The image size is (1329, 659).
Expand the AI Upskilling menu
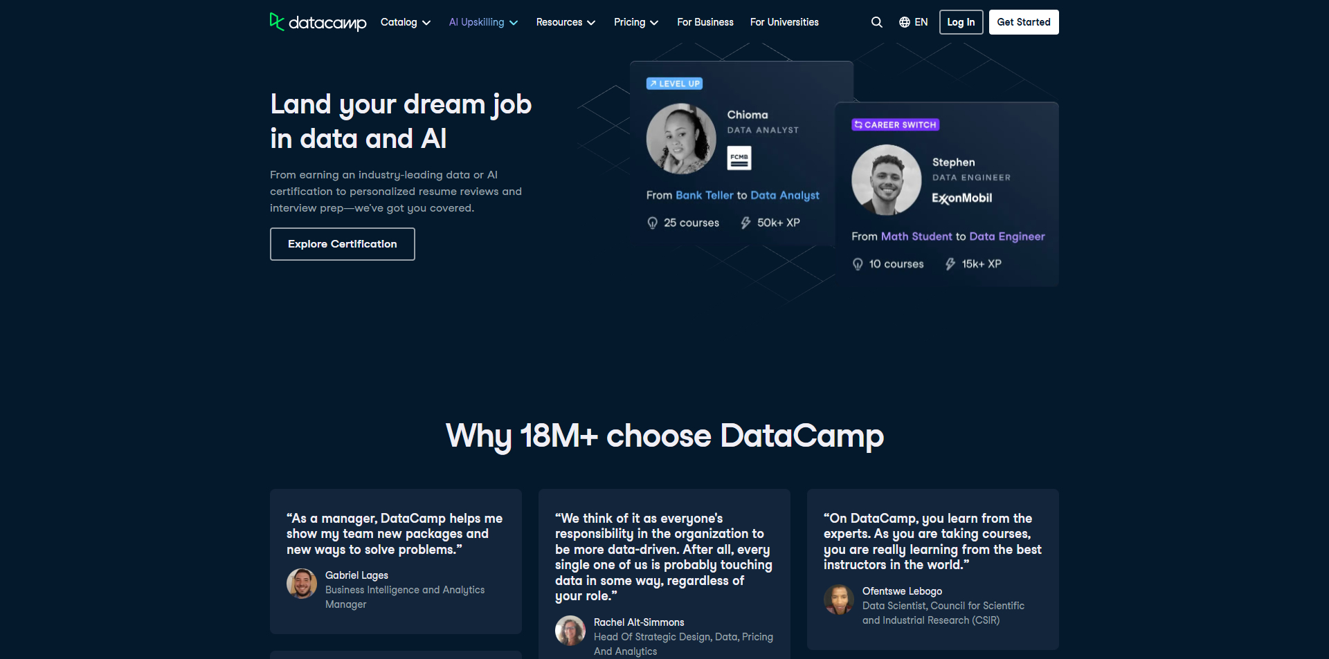click(482, 21)
